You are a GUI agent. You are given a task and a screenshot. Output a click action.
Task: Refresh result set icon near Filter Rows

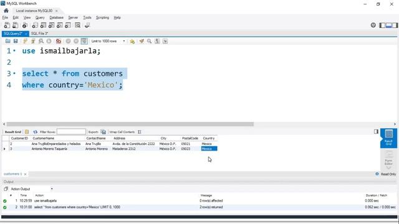(35, 132)
